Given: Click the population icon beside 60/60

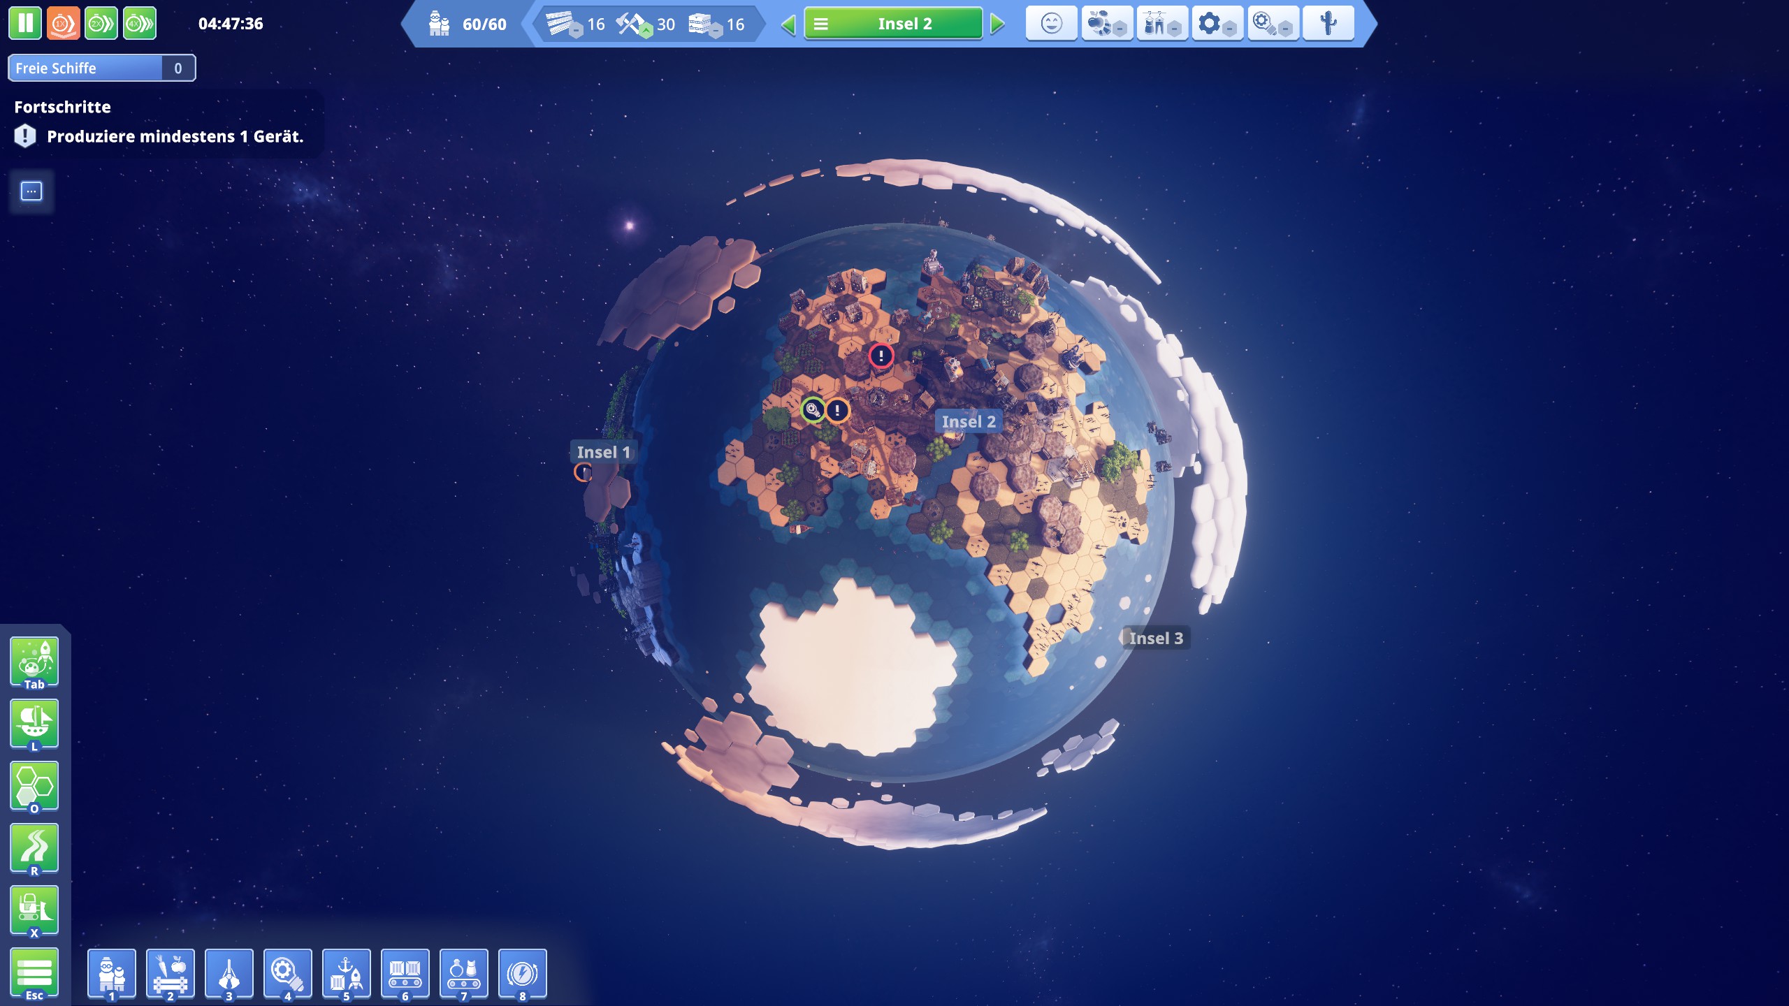Looking at the screenshot, I should pyautogui.click(x=439, y=24).
